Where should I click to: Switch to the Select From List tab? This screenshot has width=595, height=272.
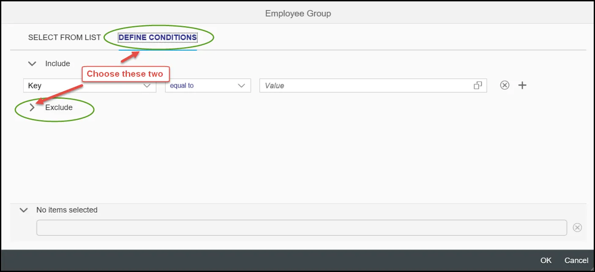64,38
